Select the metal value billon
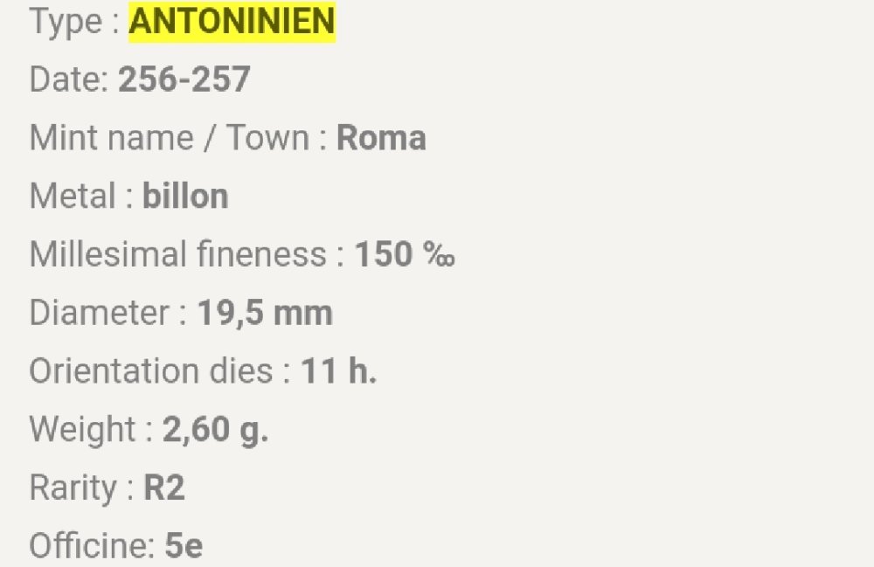Screen dimensions: 874x567 [x=185, y=197]
